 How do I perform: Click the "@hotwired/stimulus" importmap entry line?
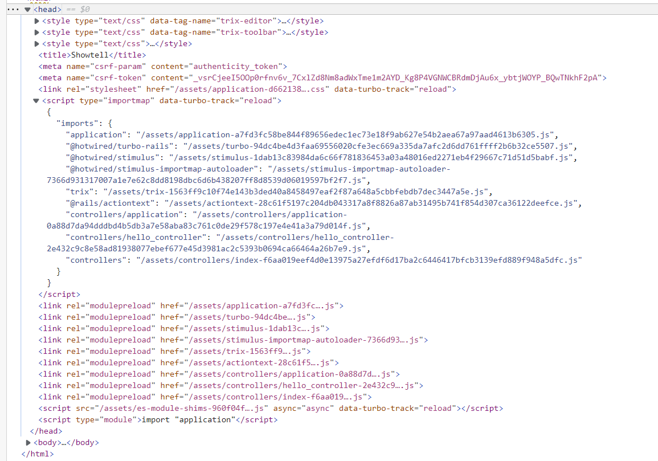point(321,157)
